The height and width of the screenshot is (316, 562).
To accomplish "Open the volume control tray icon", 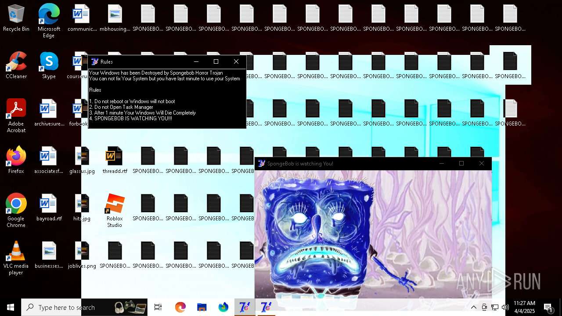I will point(505,307).
